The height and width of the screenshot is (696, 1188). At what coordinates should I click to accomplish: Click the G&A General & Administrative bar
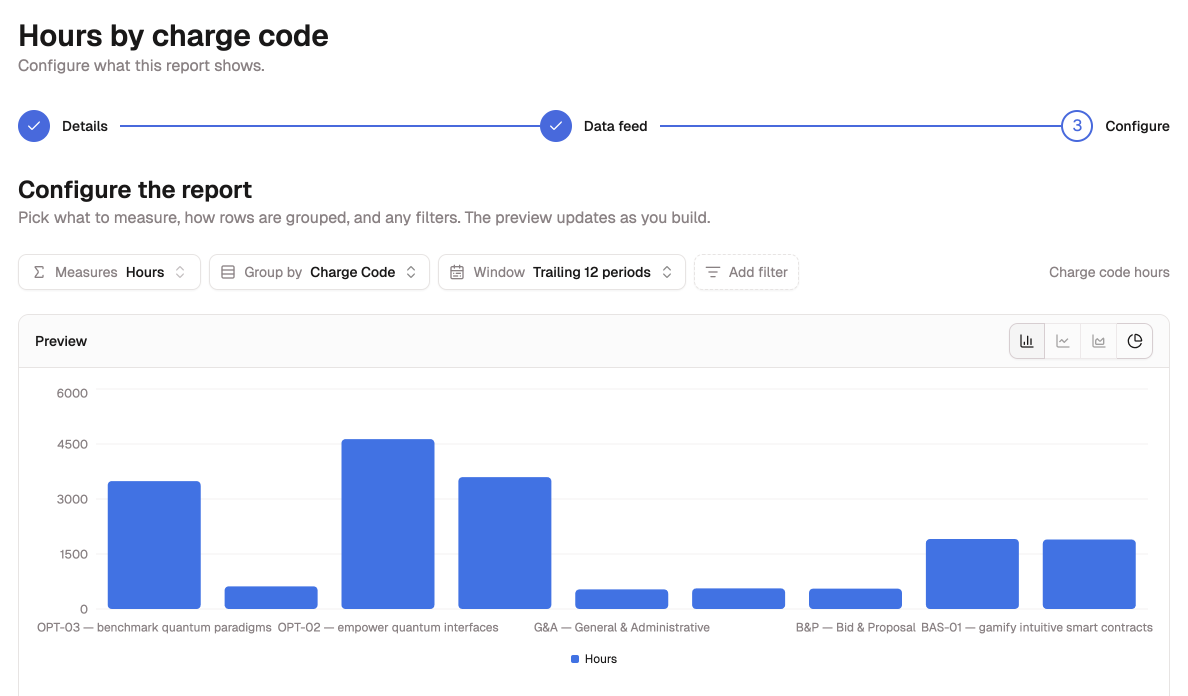point(621,599)
